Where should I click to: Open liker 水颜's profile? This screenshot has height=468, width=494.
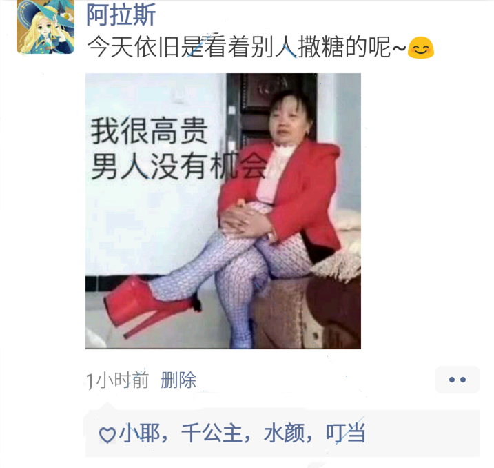point(284,433)
